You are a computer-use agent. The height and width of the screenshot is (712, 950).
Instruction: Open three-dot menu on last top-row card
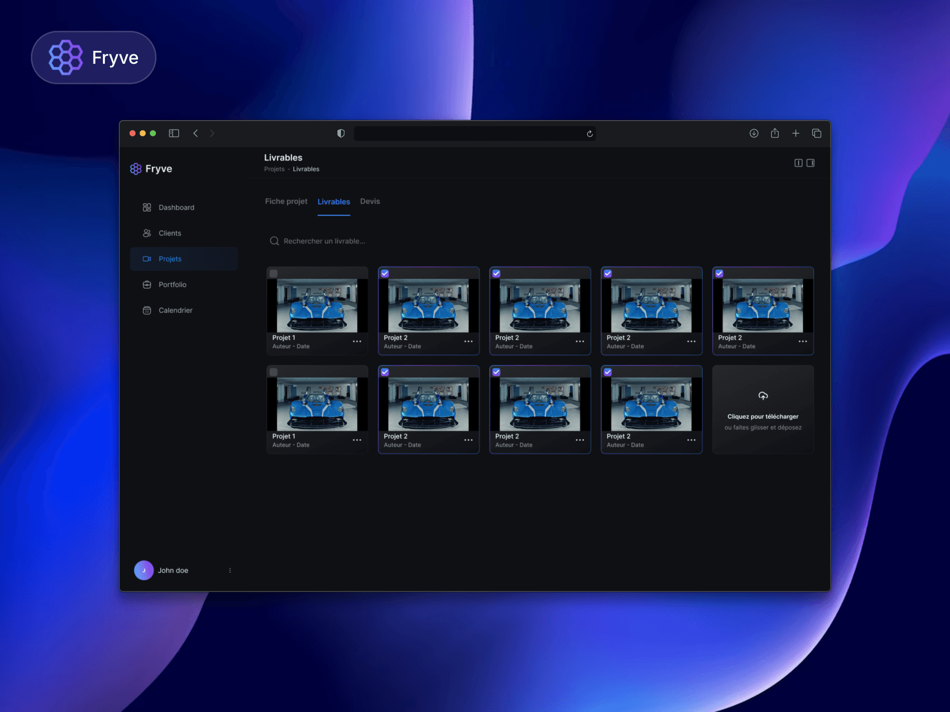(803, 342)
